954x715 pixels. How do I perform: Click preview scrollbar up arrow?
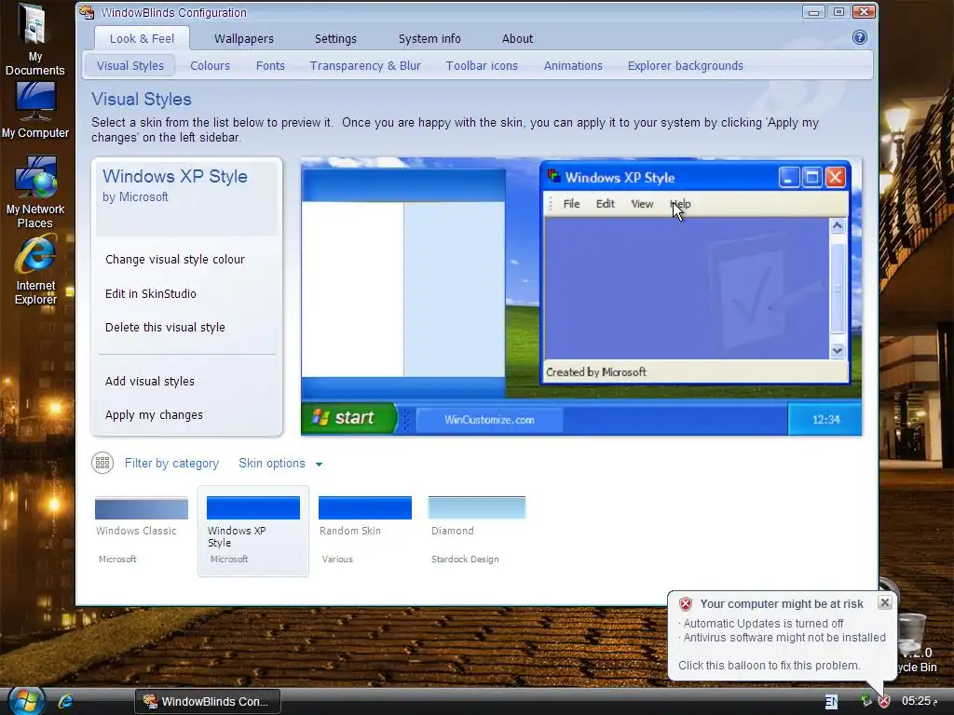[x=838, y=225]
